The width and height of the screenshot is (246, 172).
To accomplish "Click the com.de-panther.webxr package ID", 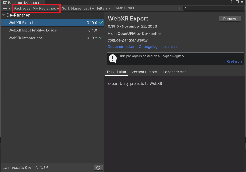I will (x=128, y=40).
